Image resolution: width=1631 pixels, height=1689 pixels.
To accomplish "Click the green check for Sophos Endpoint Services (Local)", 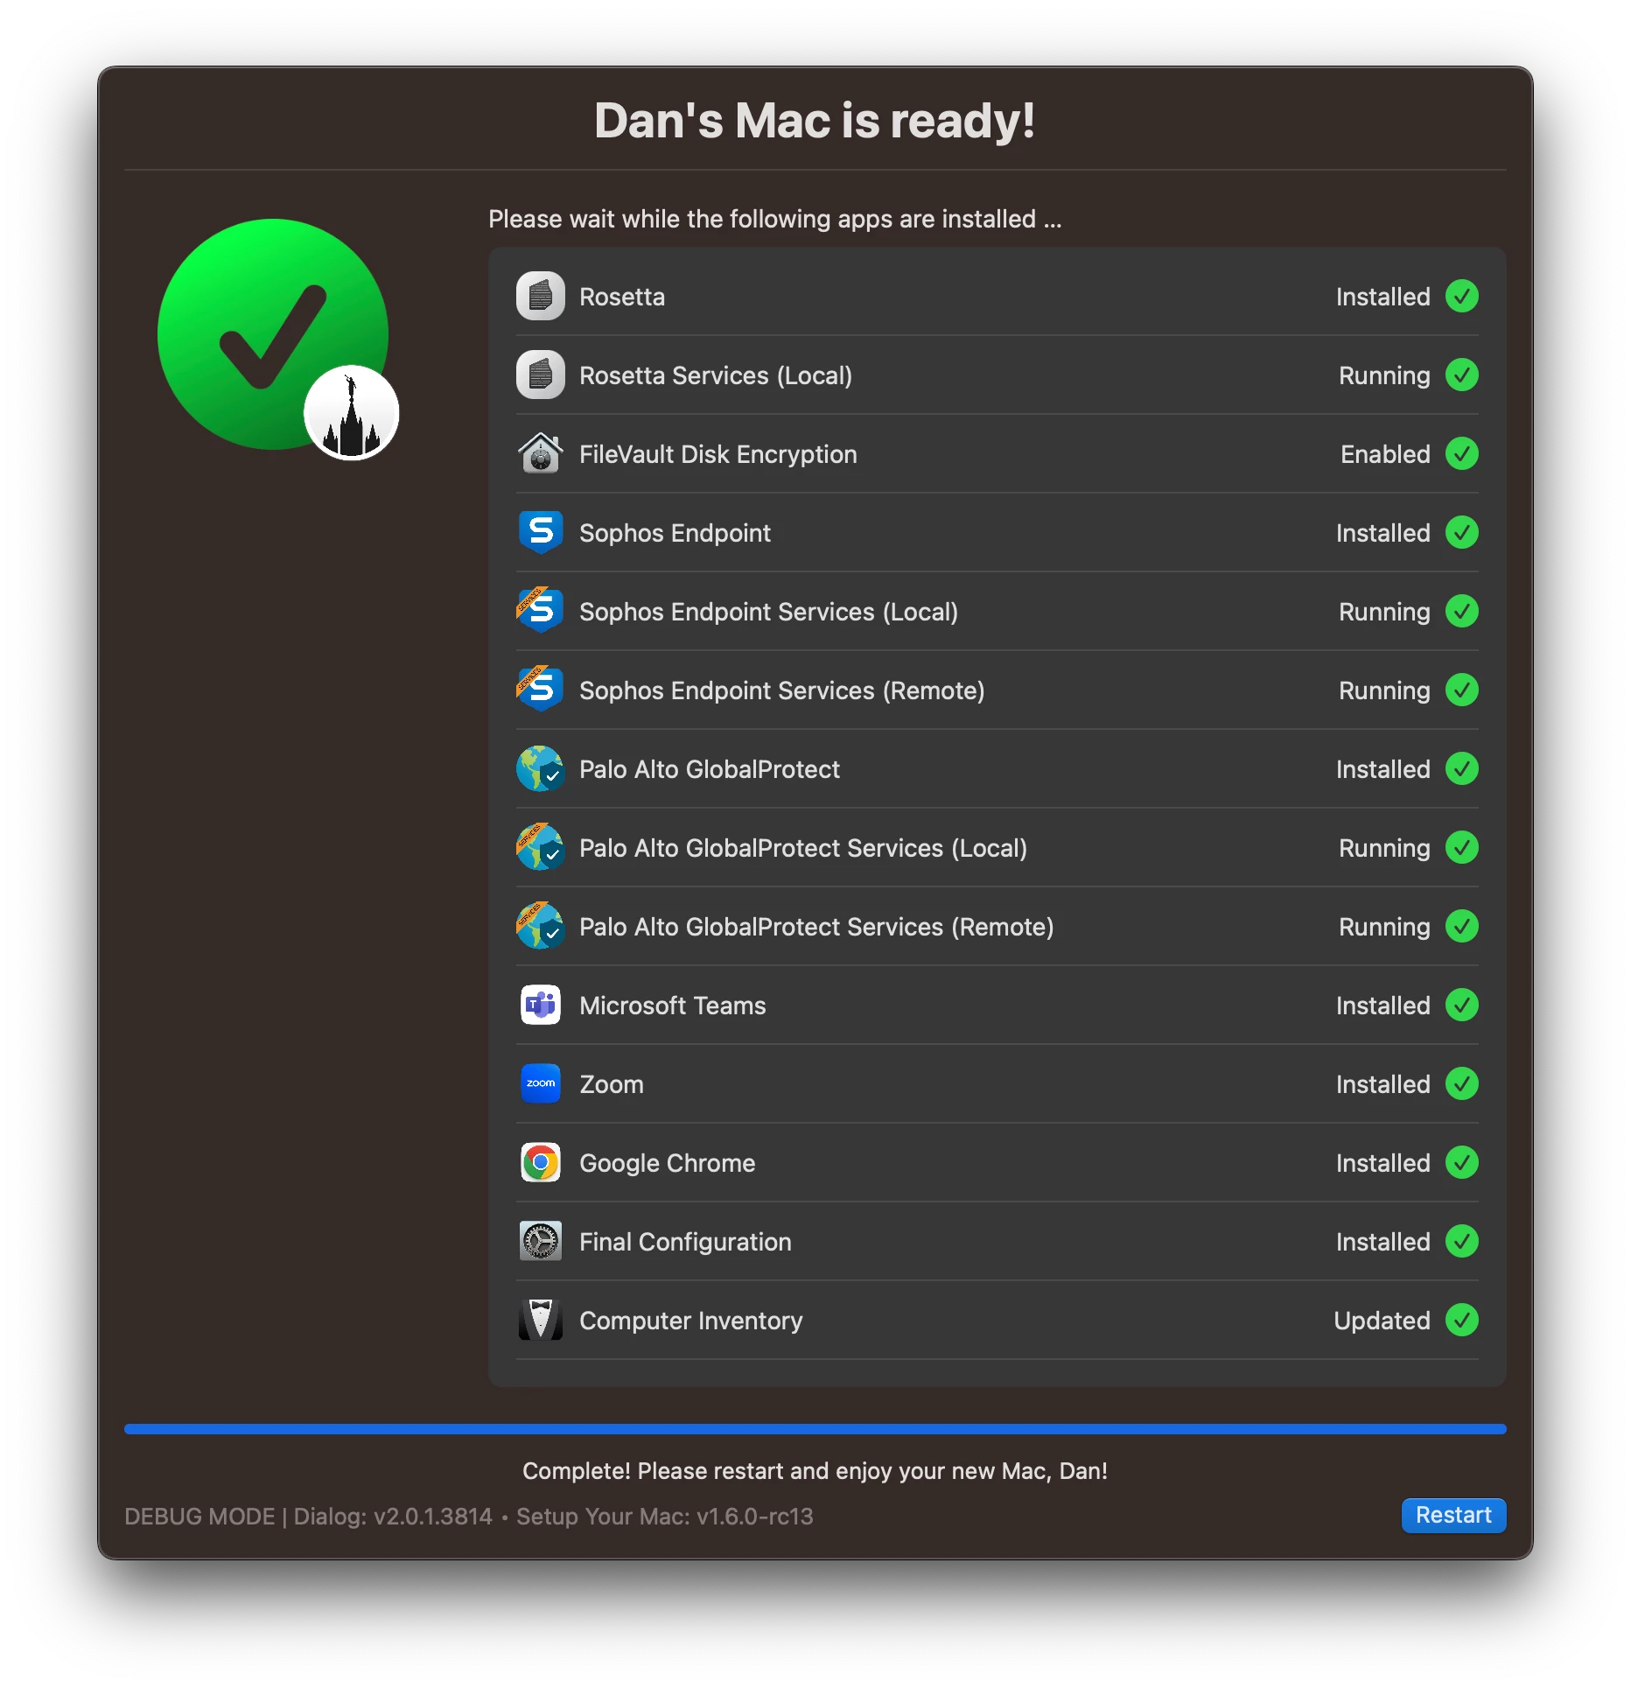I will (x=1461, y=611).
